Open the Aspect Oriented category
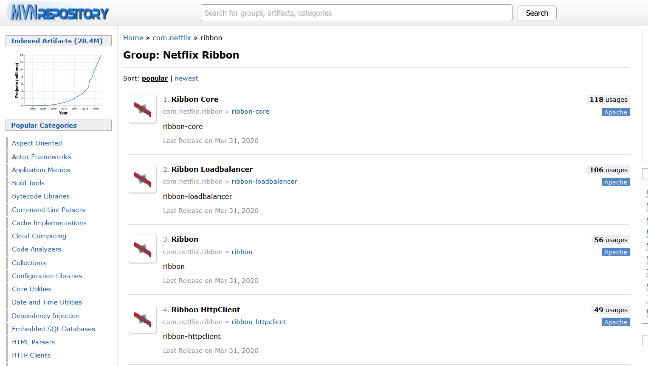The height and width of the screenshot is (366, 648). pos(37,143)
